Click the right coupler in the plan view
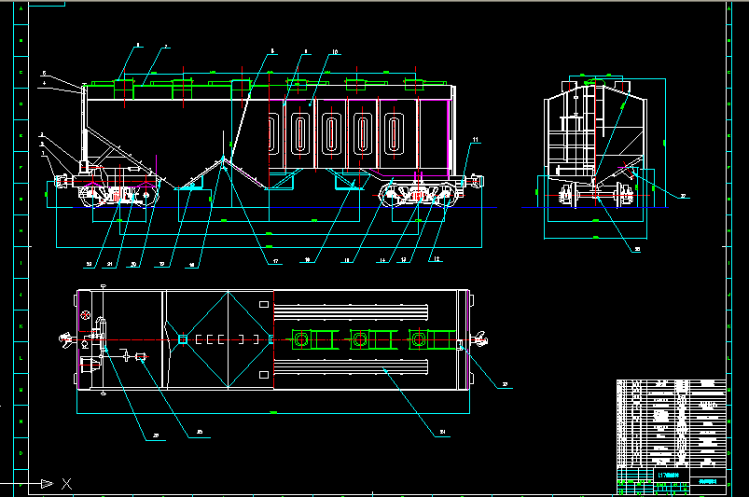This screenshot has width=749, height=497. (x=478, y=339)
